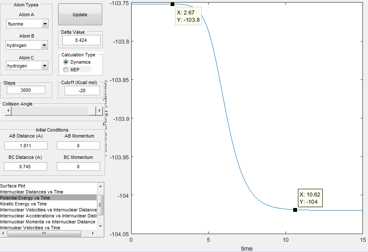
Task: Click the AB Momentum field
Action: click(x=78, y=146)
